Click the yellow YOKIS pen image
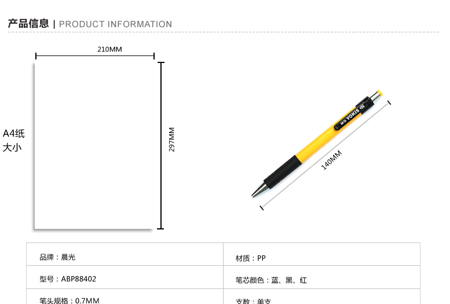The height and width of the screenshot is (304, 450). click(317, 144)
